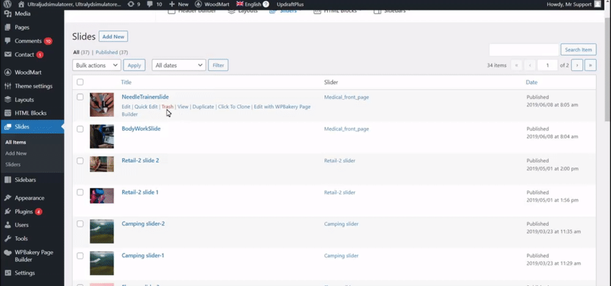Go to the next page arrow
This screenshot has width=611, height=286.
point(577,65)
